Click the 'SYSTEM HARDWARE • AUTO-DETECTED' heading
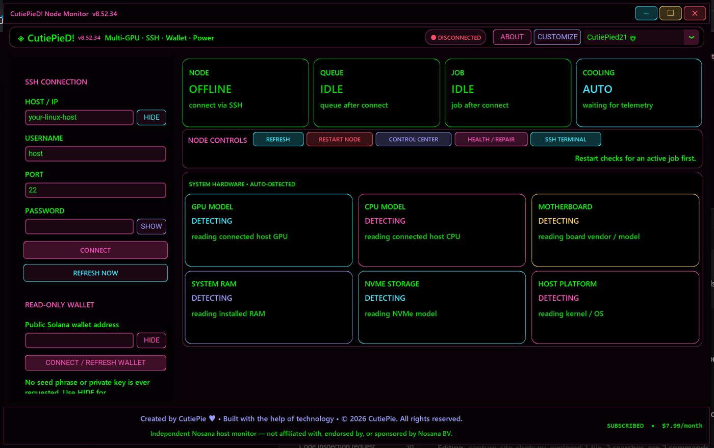Screen dimensions: 714x448 pos(242,185)
